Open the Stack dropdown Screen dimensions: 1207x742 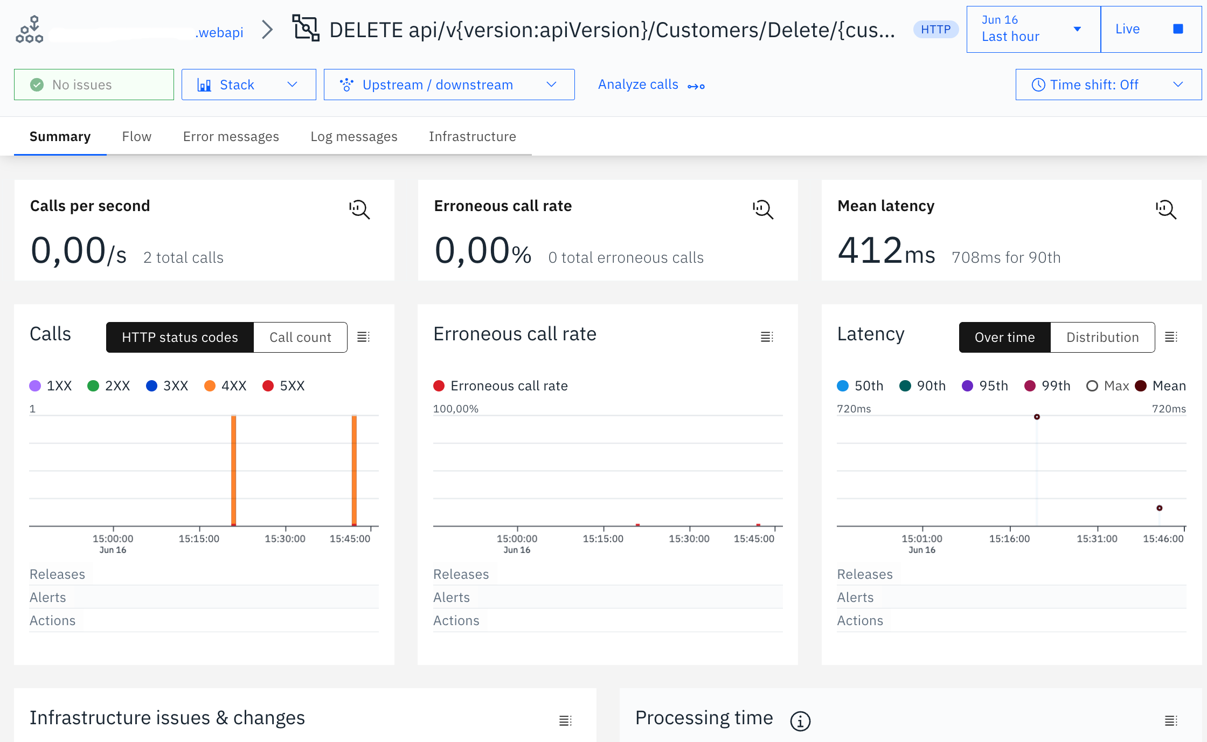point(248,85)
